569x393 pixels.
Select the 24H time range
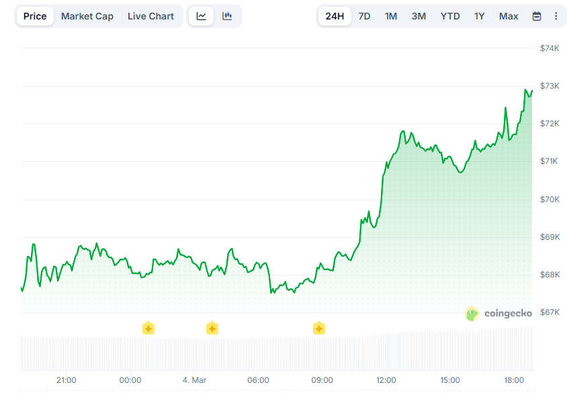point(334,16)
